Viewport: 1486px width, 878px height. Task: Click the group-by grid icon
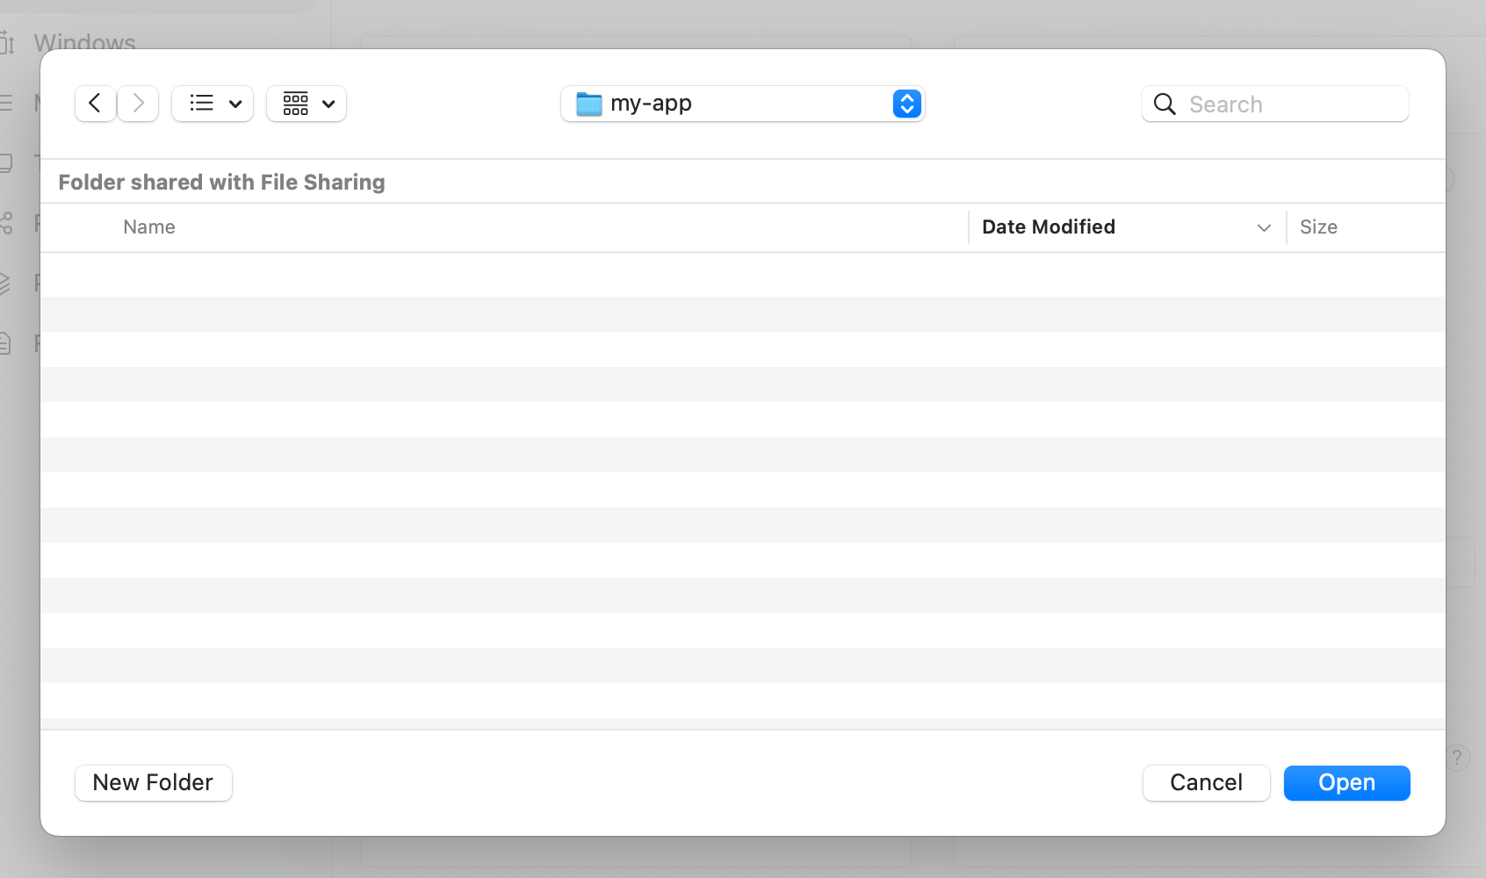298,103
